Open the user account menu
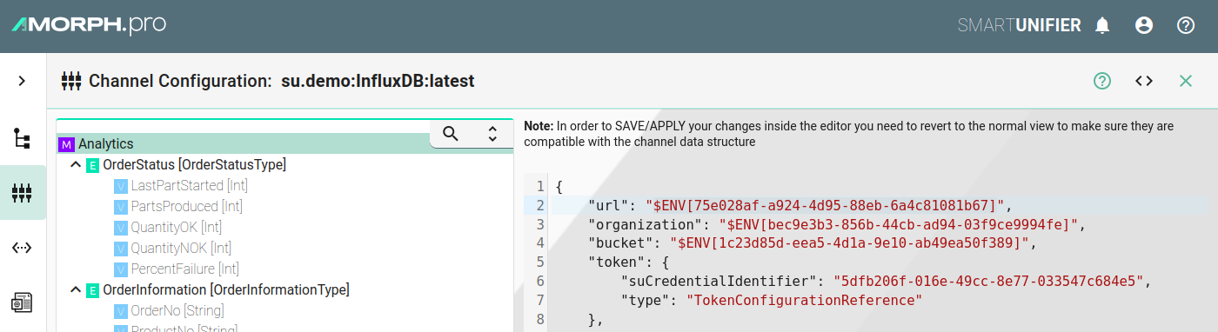 pos(1144,25)
